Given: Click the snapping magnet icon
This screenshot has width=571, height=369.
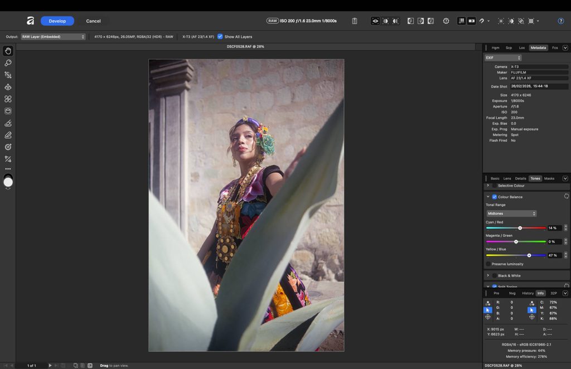Looking at the screenshot, I should (x=482, y=21).
